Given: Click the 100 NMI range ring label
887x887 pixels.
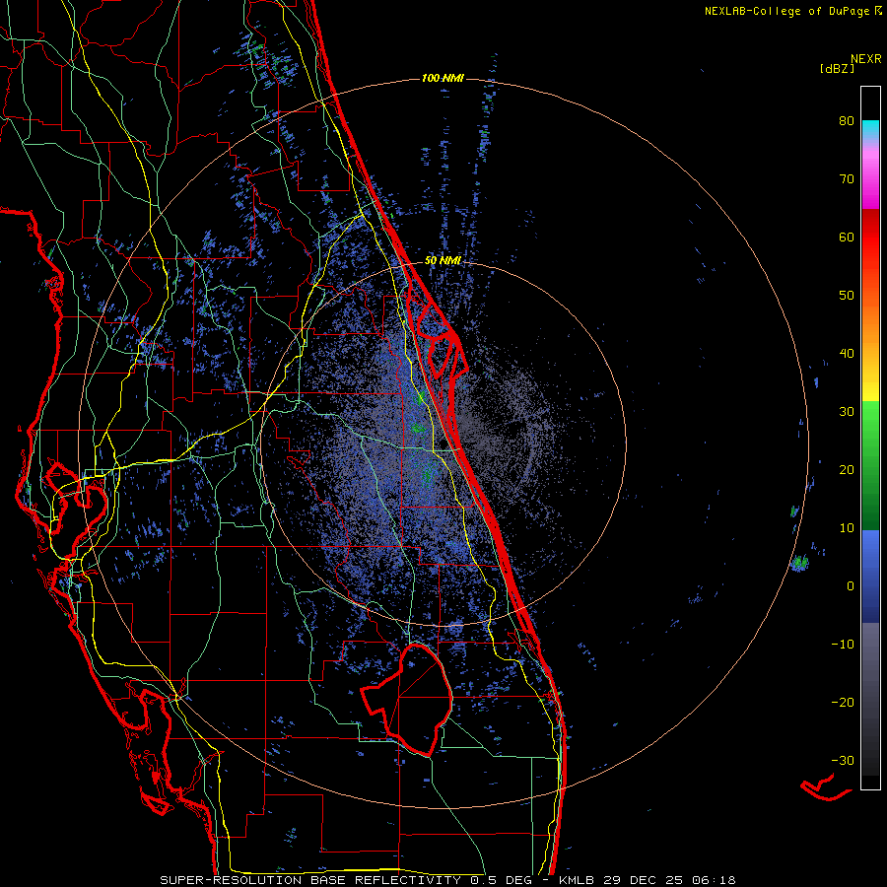Looking at the screenshot, I should tap(443, 78).
